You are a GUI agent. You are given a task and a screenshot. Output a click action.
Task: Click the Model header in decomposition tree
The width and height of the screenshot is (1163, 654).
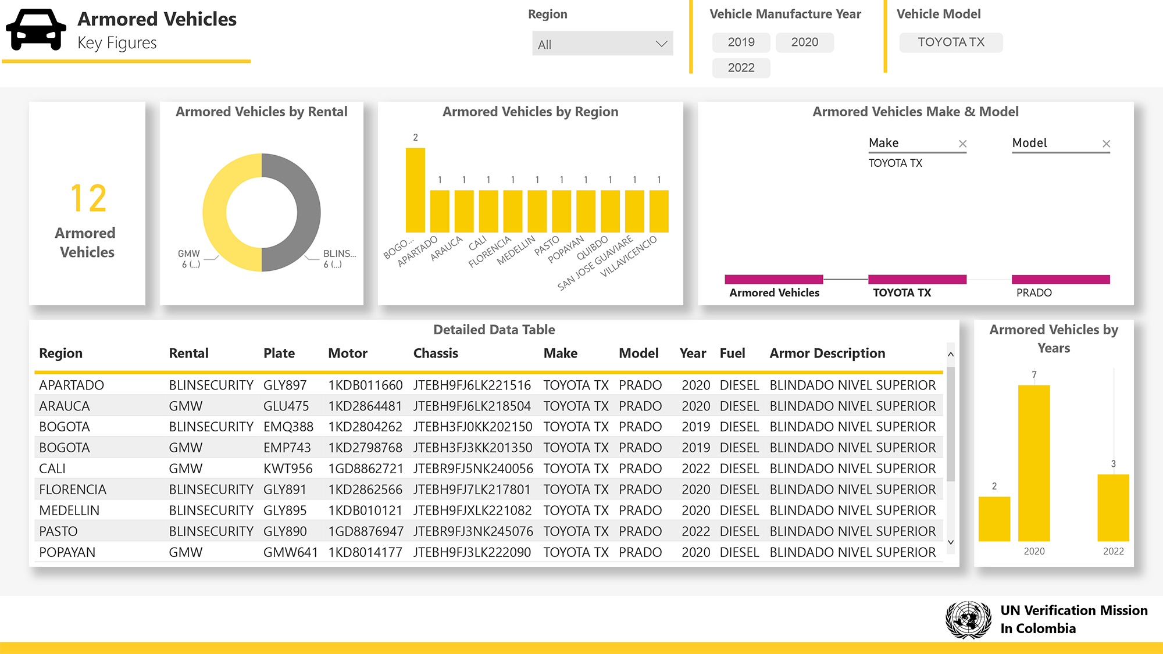pyautogui.click(x=1029, y=143)
